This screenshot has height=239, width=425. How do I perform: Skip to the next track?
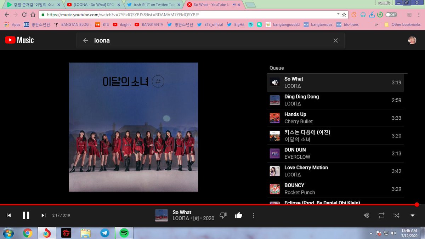(44, 215)
